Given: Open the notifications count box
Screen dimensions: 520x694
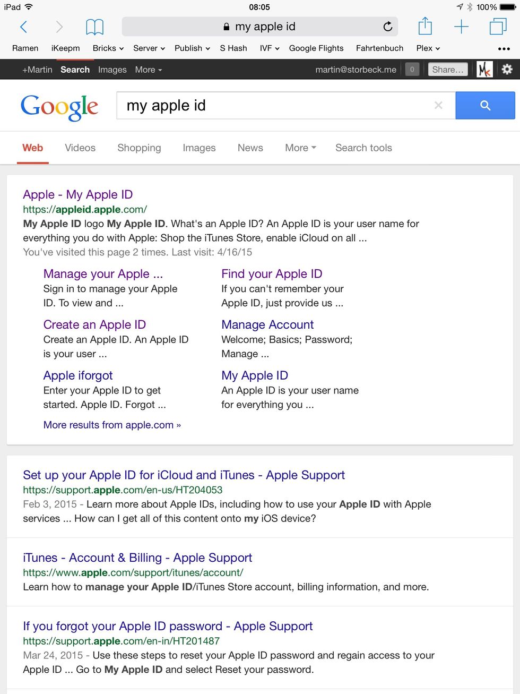Looking at the screenshot, I should click(412, 69).
